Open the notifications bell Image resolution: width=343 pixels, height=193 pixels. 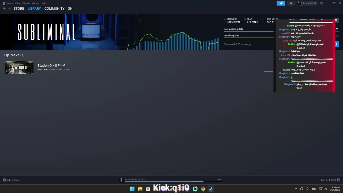tap(291, 3)
